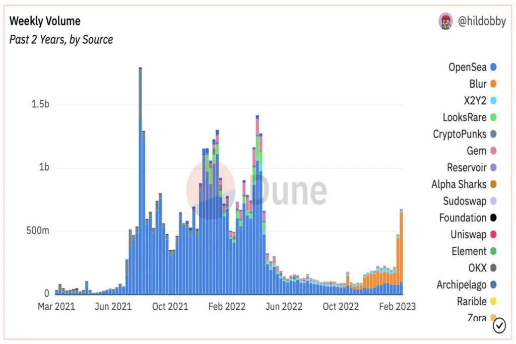Click the LooksRare green legend dot
The image size is (516, 344).
pyautogui.click(x=493, y=117)
